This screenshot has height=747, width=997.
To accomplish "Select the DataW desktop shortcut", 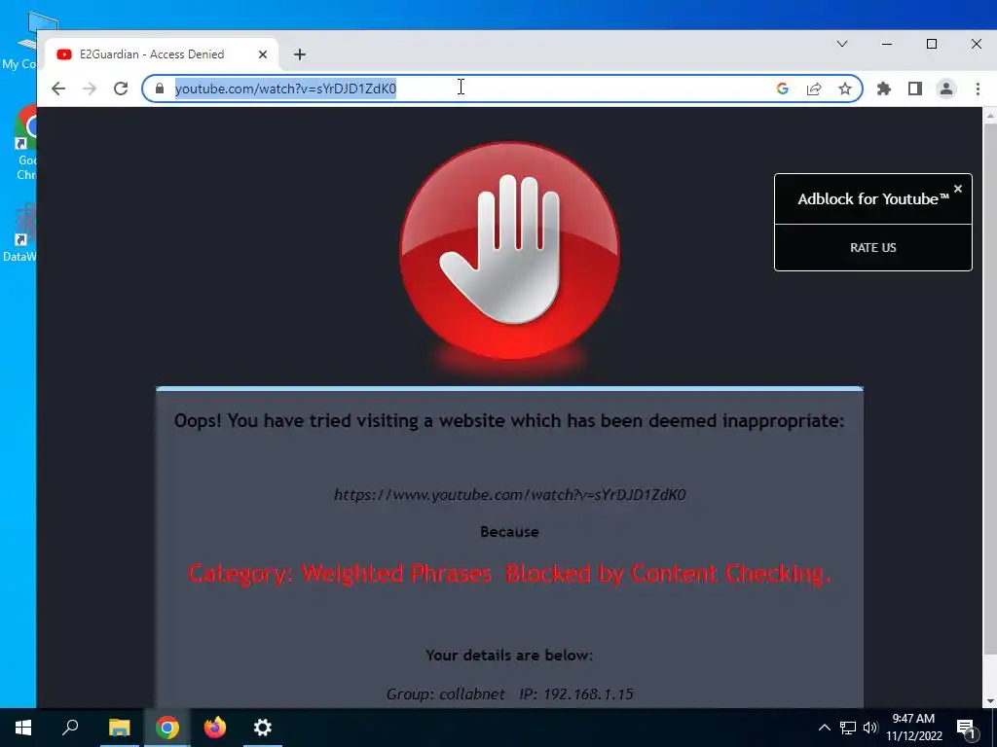I will (x=22, y=232).
